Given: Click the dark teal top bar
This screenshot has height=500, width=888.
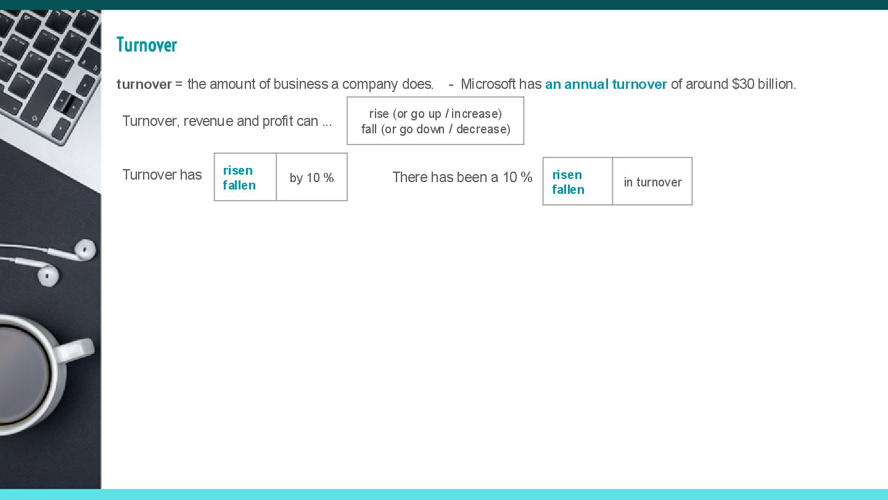Looking at the screenshot, I should click(444, 4).
